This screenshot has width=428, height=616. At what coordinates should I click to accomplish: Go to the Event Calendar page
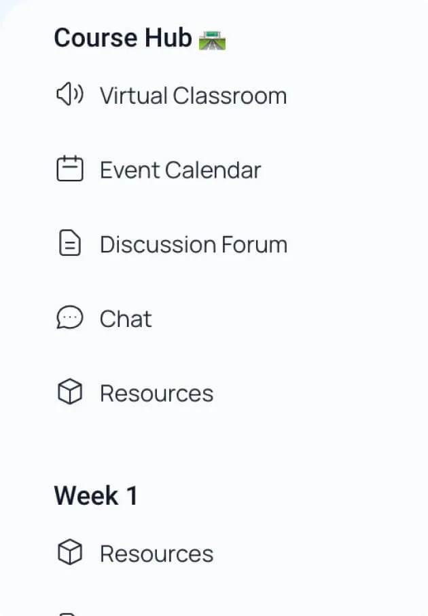(180, 170)
